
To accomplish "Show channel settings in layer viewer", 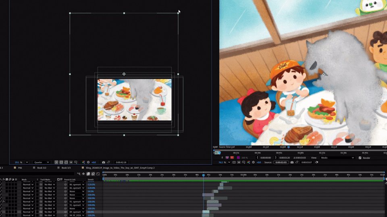I will click(x=249, y=162).
